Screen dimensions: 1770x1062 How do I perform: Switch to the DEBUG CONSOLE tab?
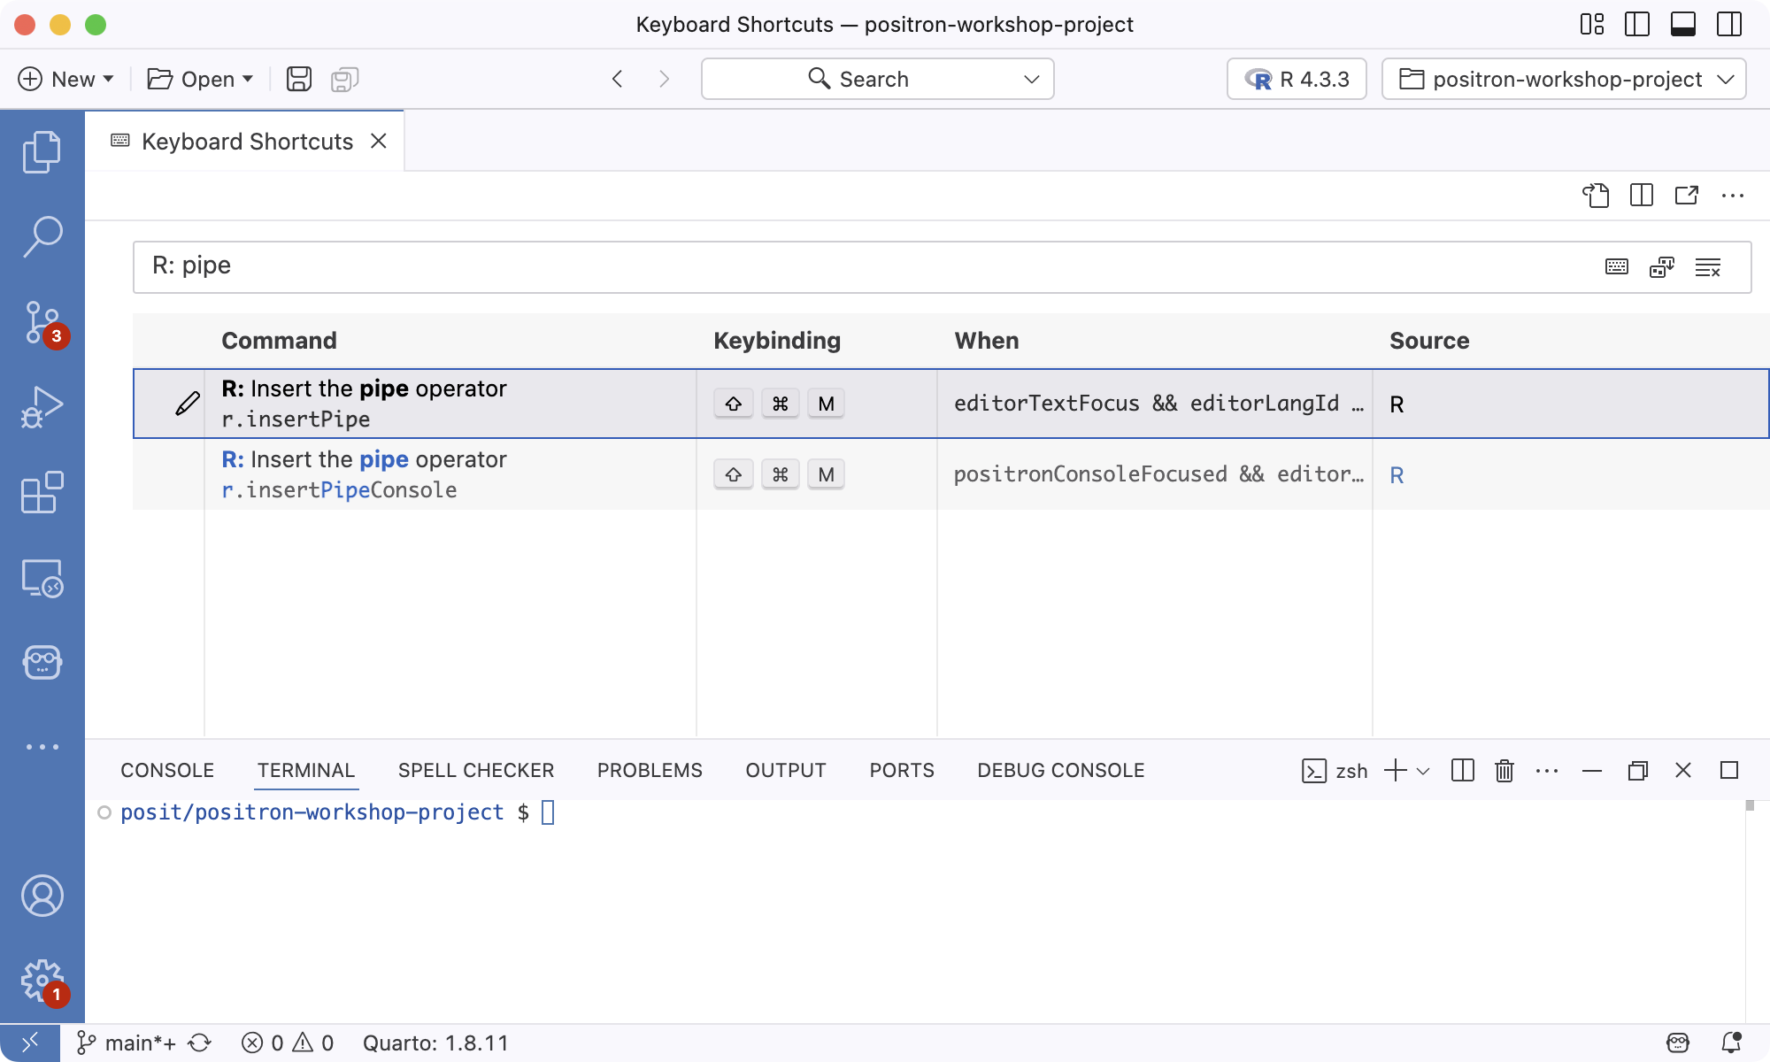click(1061, 770)
